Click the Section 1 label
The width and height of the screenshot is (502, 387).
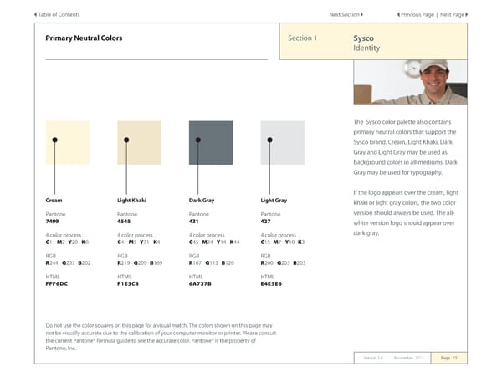[x=302, y=38]
